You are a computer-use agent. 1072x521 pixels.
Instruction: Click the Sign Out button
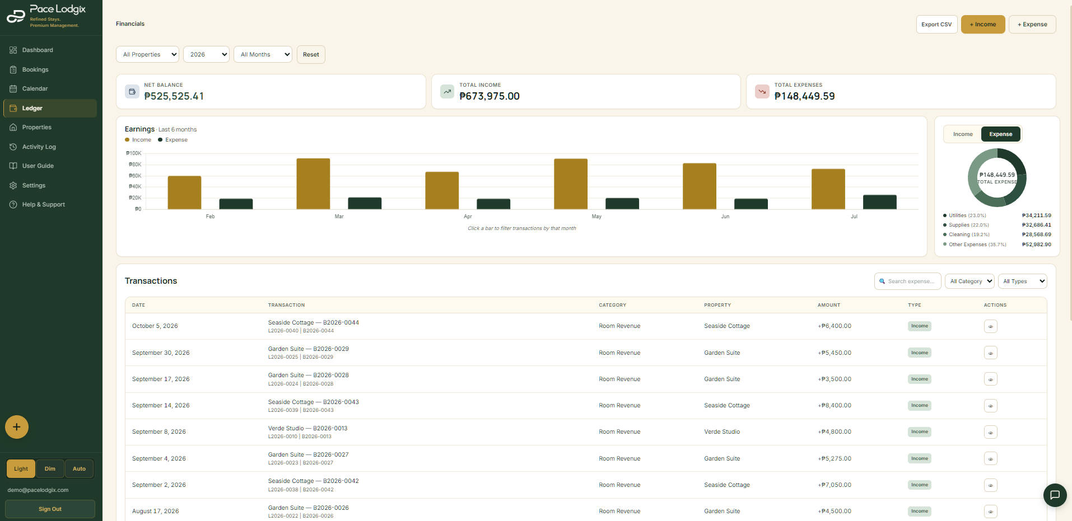click(50, 509)
